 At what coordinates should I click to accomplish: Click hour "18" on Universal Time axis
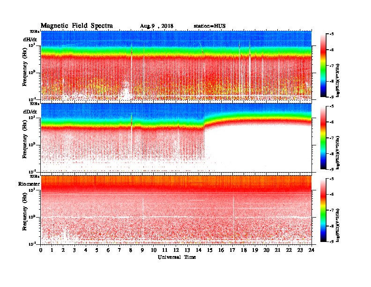coord(244,250)
